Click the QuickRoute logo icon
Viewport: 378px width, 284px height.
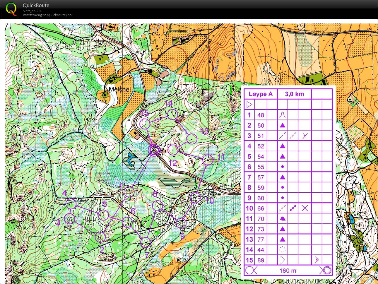[11, 9]
